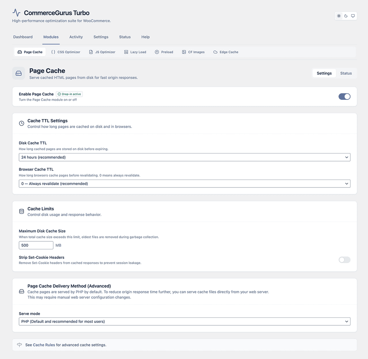Select the Modules tab
The height and width of the screenshot is (359, 368).
(x=51, y=37)
